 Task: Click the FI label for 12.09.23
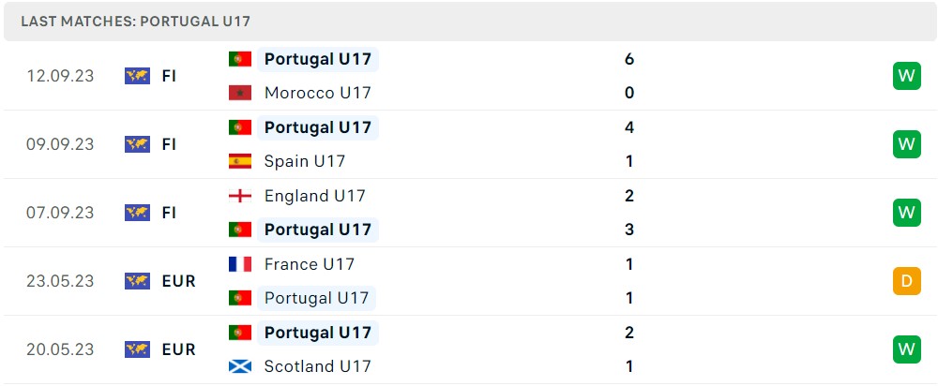169,76
